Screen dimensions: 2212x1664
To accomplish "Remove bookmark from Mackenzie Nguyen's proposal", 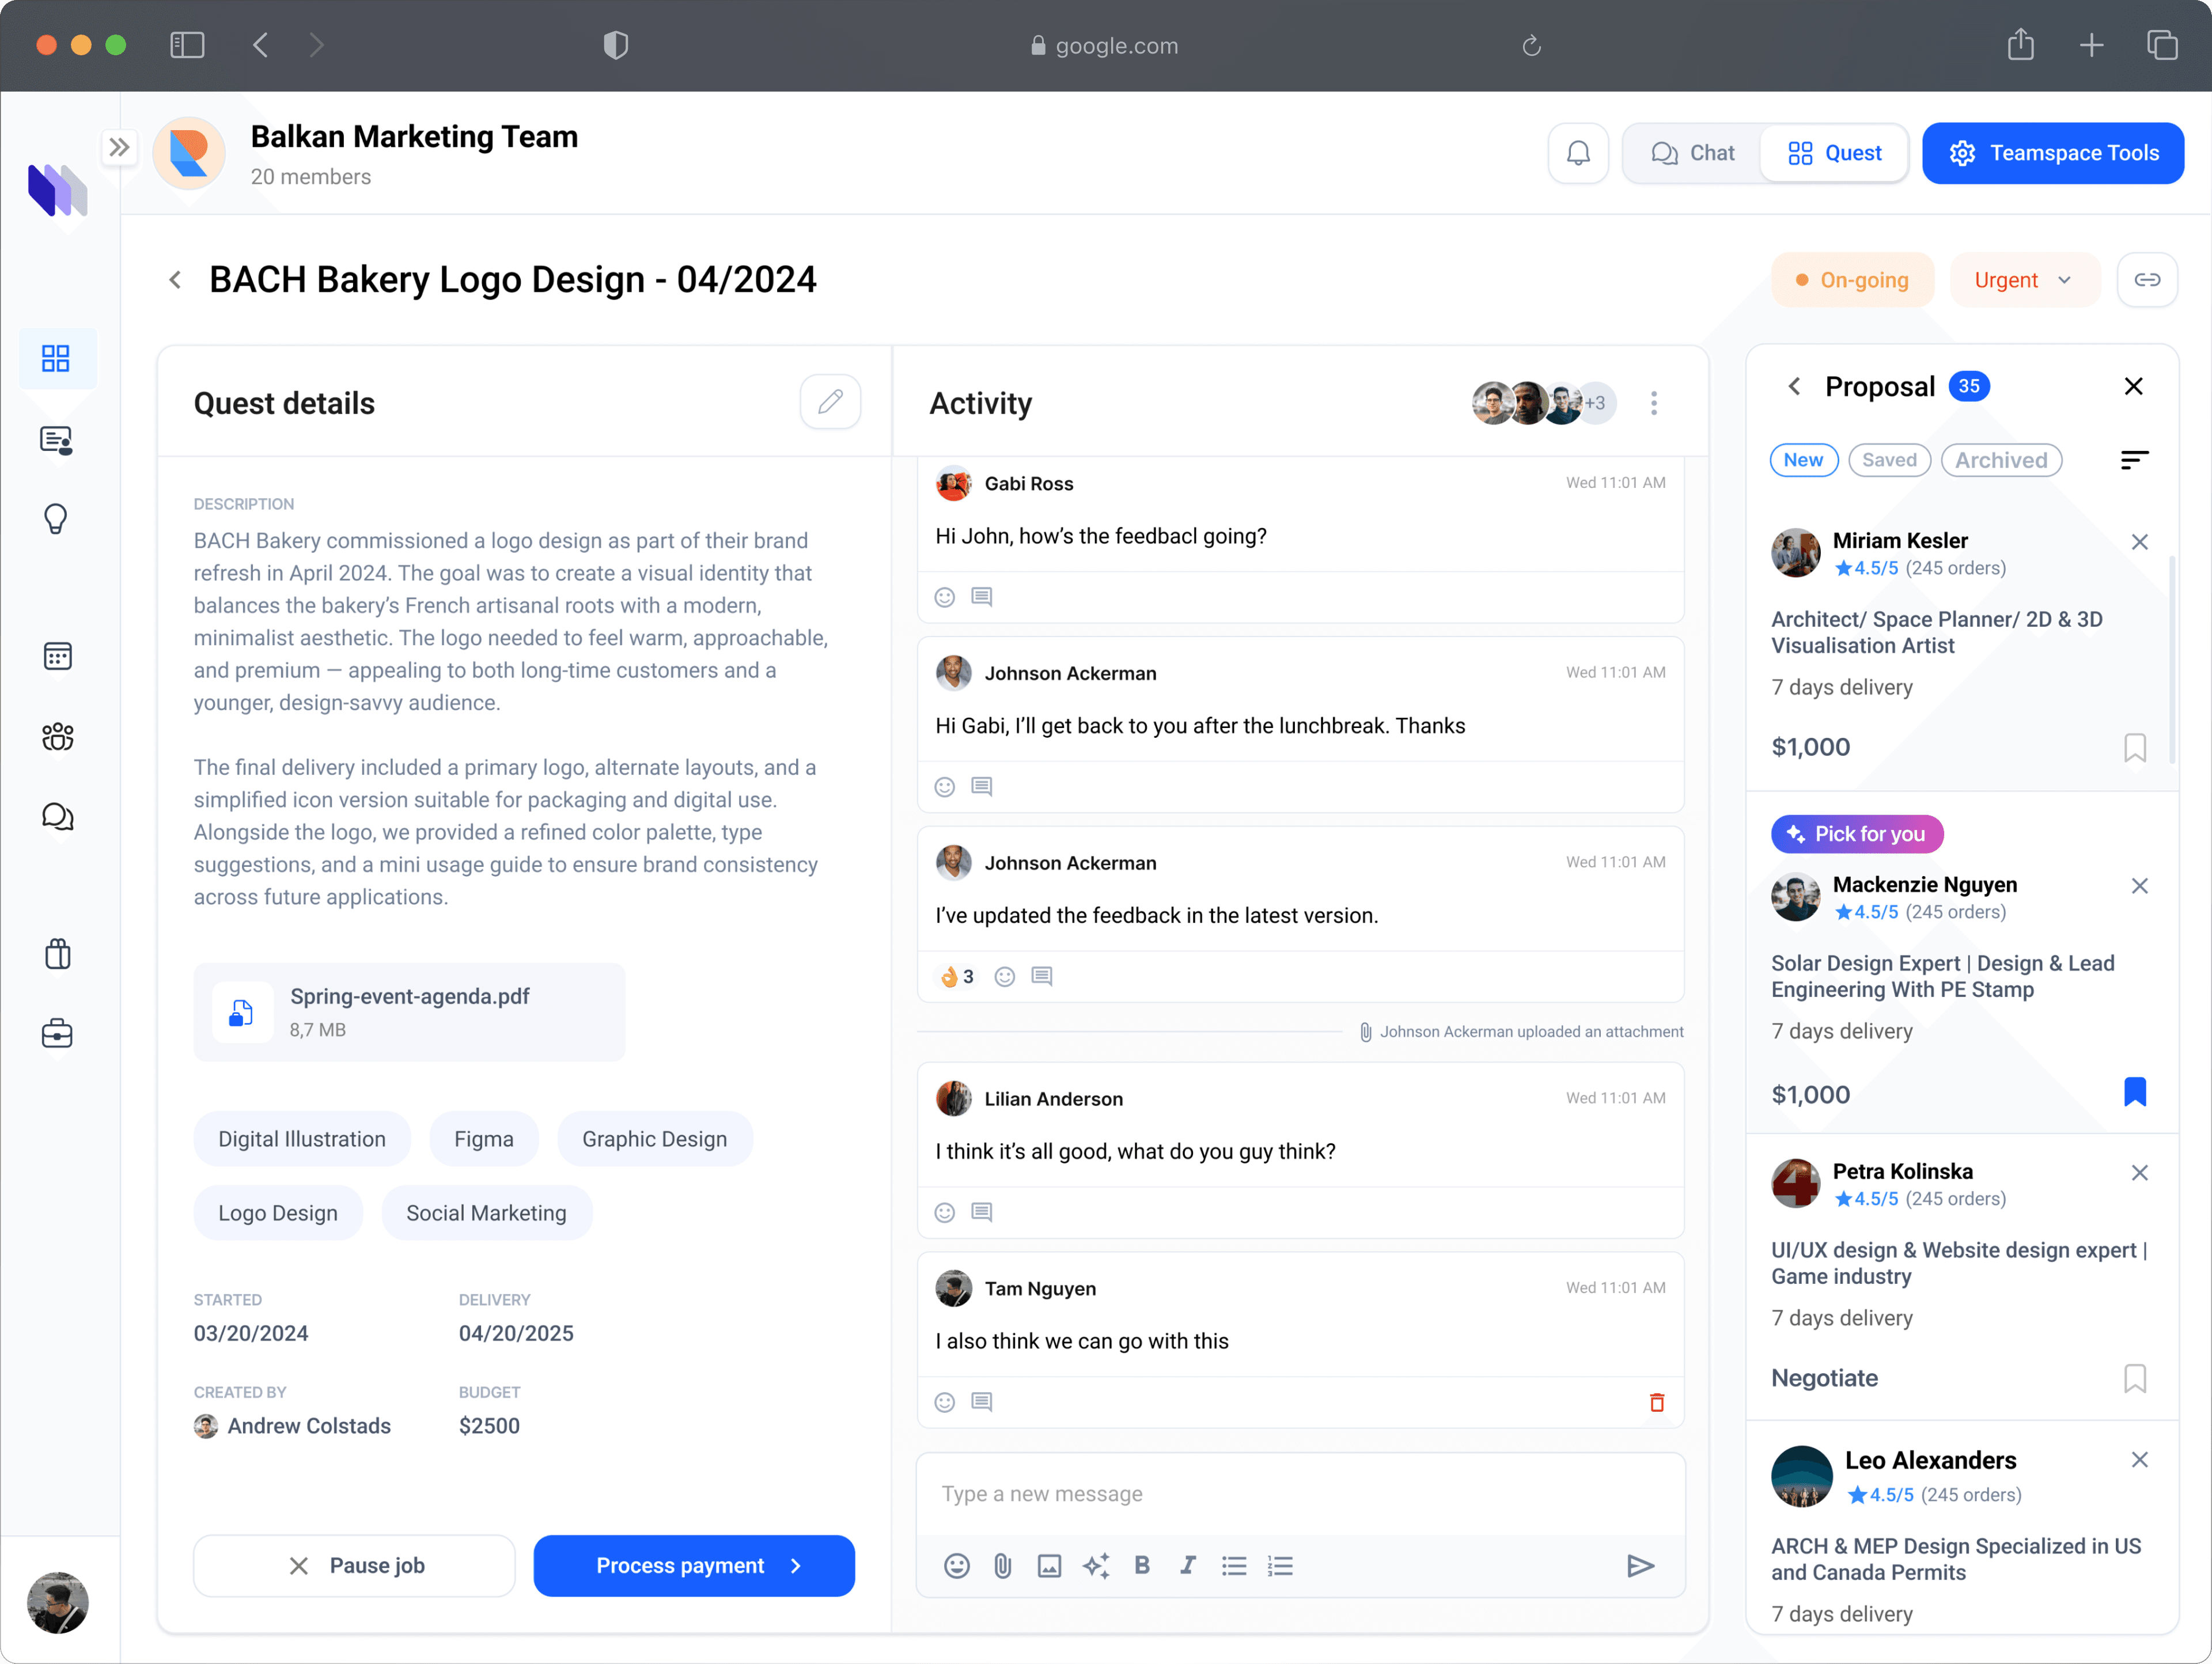I will pyautogui.click(x=2134, y=1092).
